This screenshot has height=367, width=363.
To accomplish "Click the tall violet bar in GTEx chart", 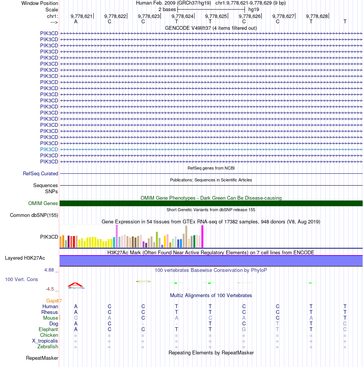I will coord(117,236).
